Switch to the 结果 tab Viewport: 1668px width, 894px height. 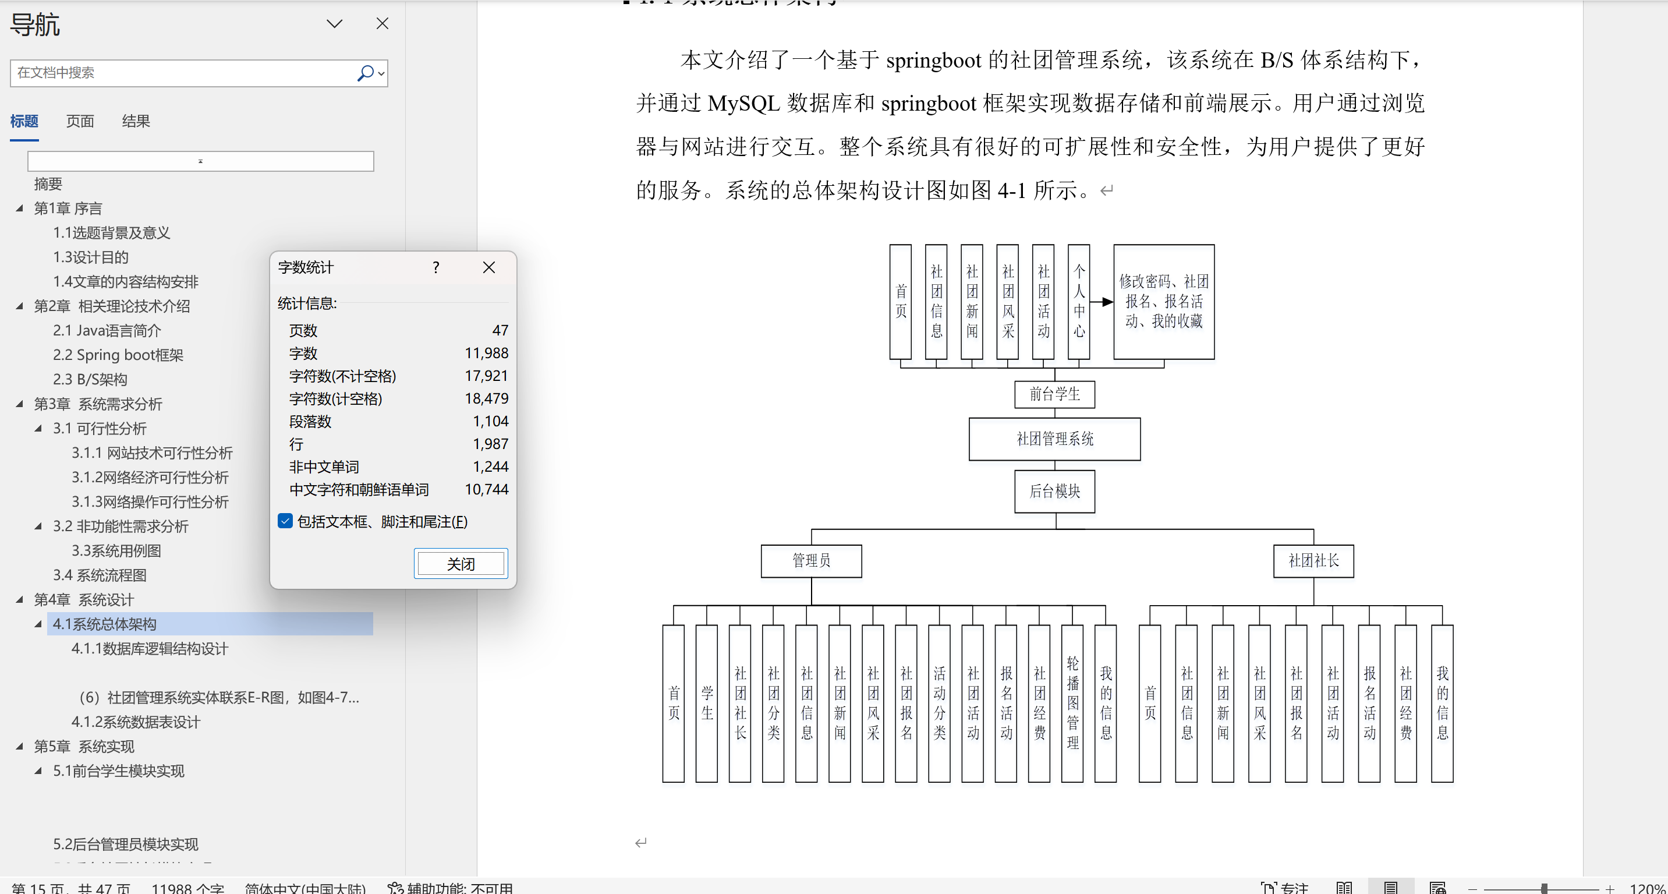(x=136, y=121)
